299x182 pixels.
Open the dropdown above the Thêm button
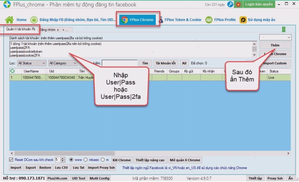pos(275,37)
